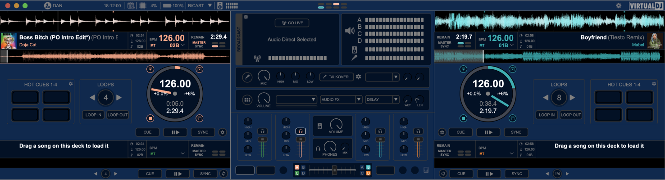Open the calendar clock icon beside the time
The image size is (665, 180).
coord(131,6)
